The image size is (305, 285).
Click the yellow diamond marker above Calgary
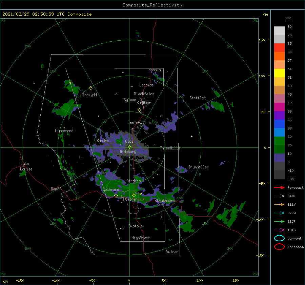click(134, 195)
